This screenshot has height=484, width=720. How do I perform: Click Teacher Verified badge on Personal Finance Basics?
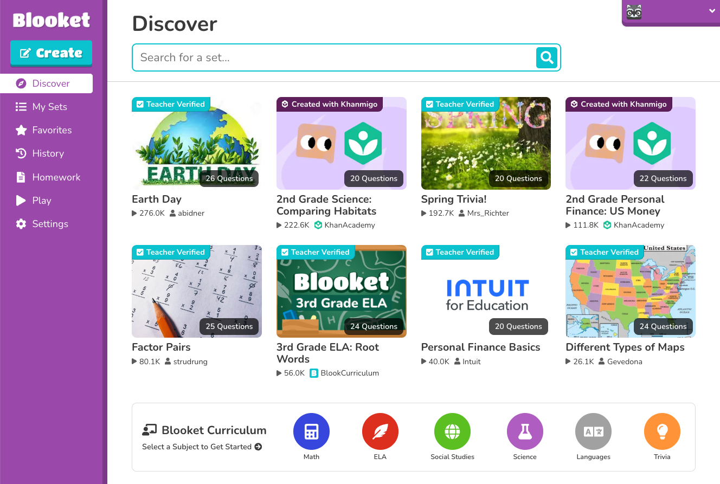(x=460, y=252)
